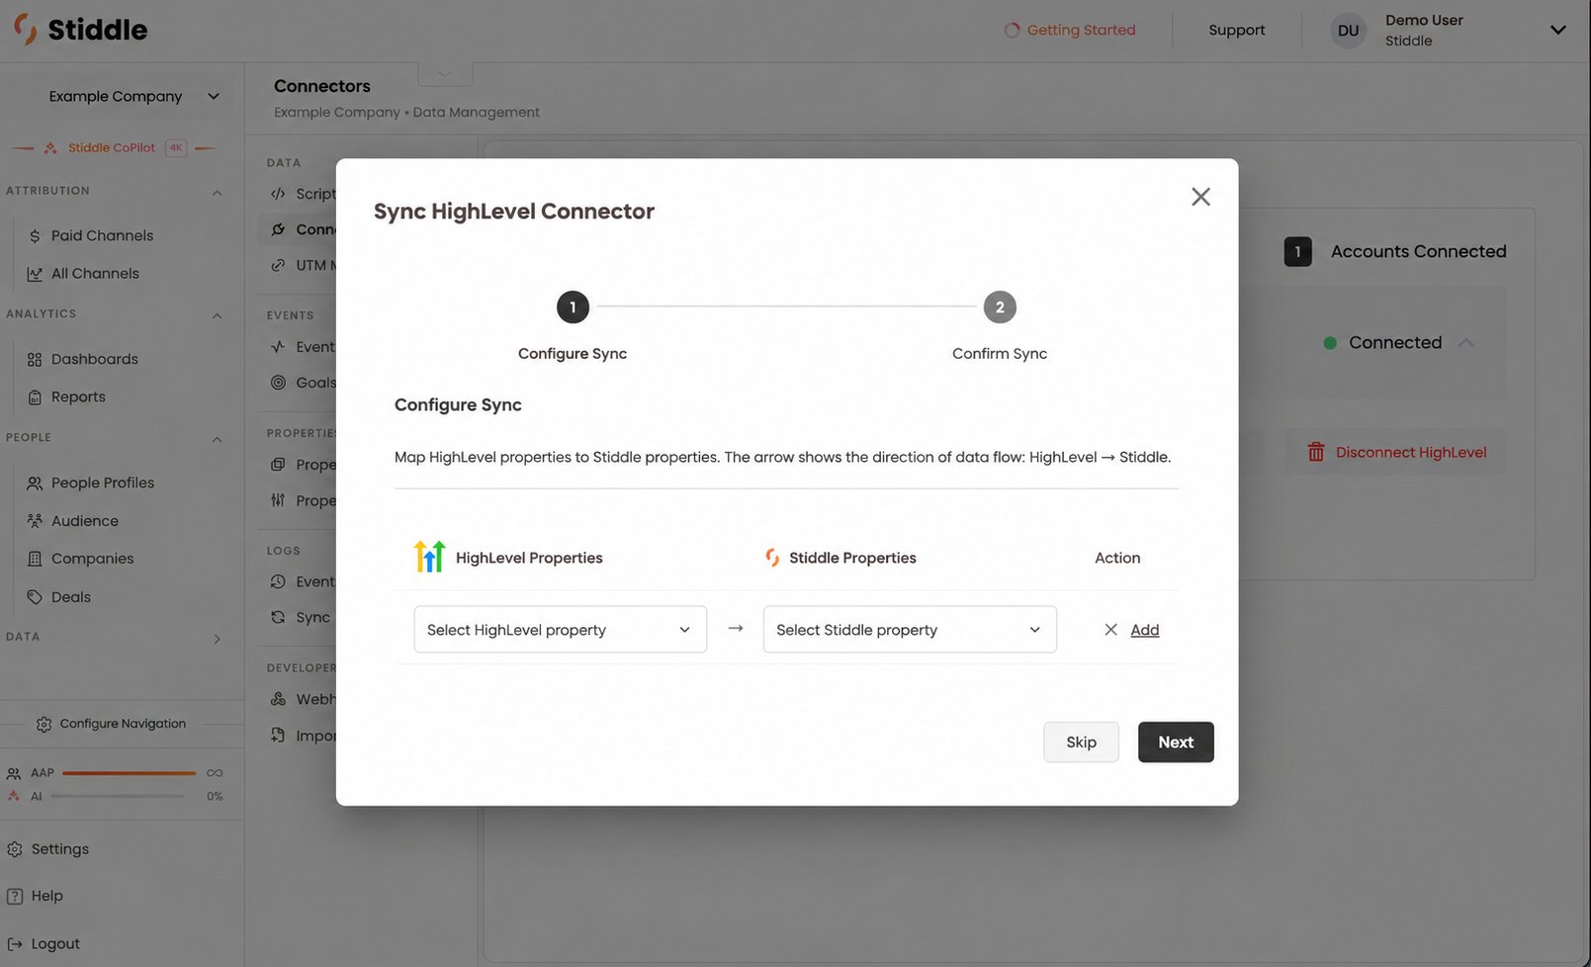Open Support
The width and height of the screenshot is (1591, 967).
point(1236,30)
